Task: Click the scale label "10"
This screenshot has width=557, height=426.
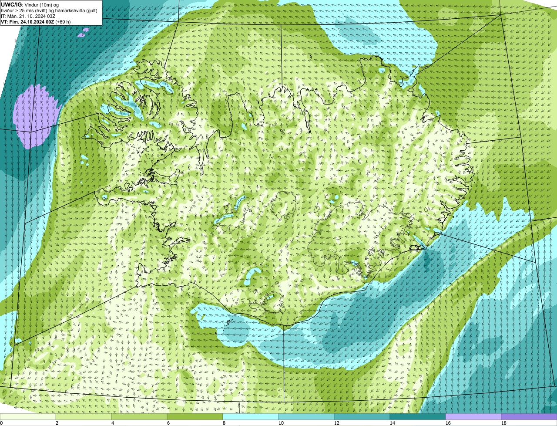Action: coord(281,423)
